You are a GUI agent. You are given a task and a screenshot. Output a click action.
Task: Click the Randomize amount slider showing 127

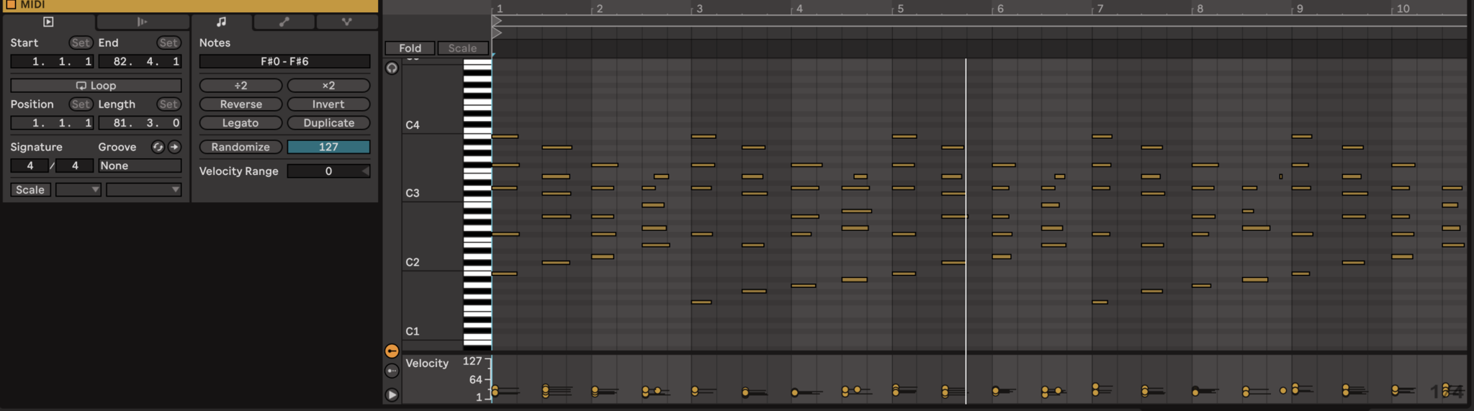(328, 147)
